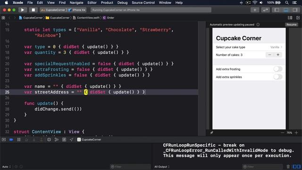Viewport: 302px width, 170px height.
Task: Go back in editor history
Action: pyautogui.click(x=9, y=18)
